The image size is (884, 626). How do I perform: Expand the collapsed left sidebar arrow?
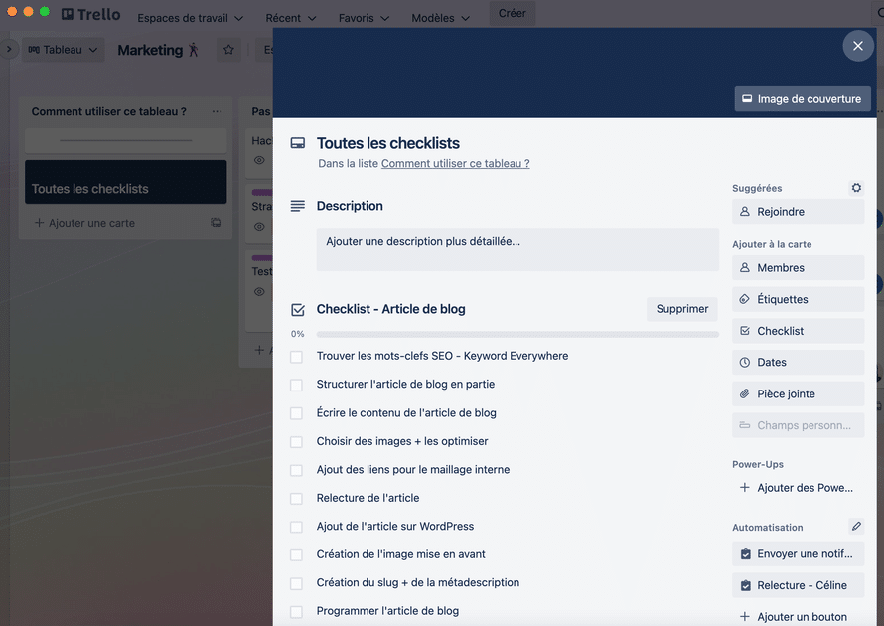(x=9, y=49)
